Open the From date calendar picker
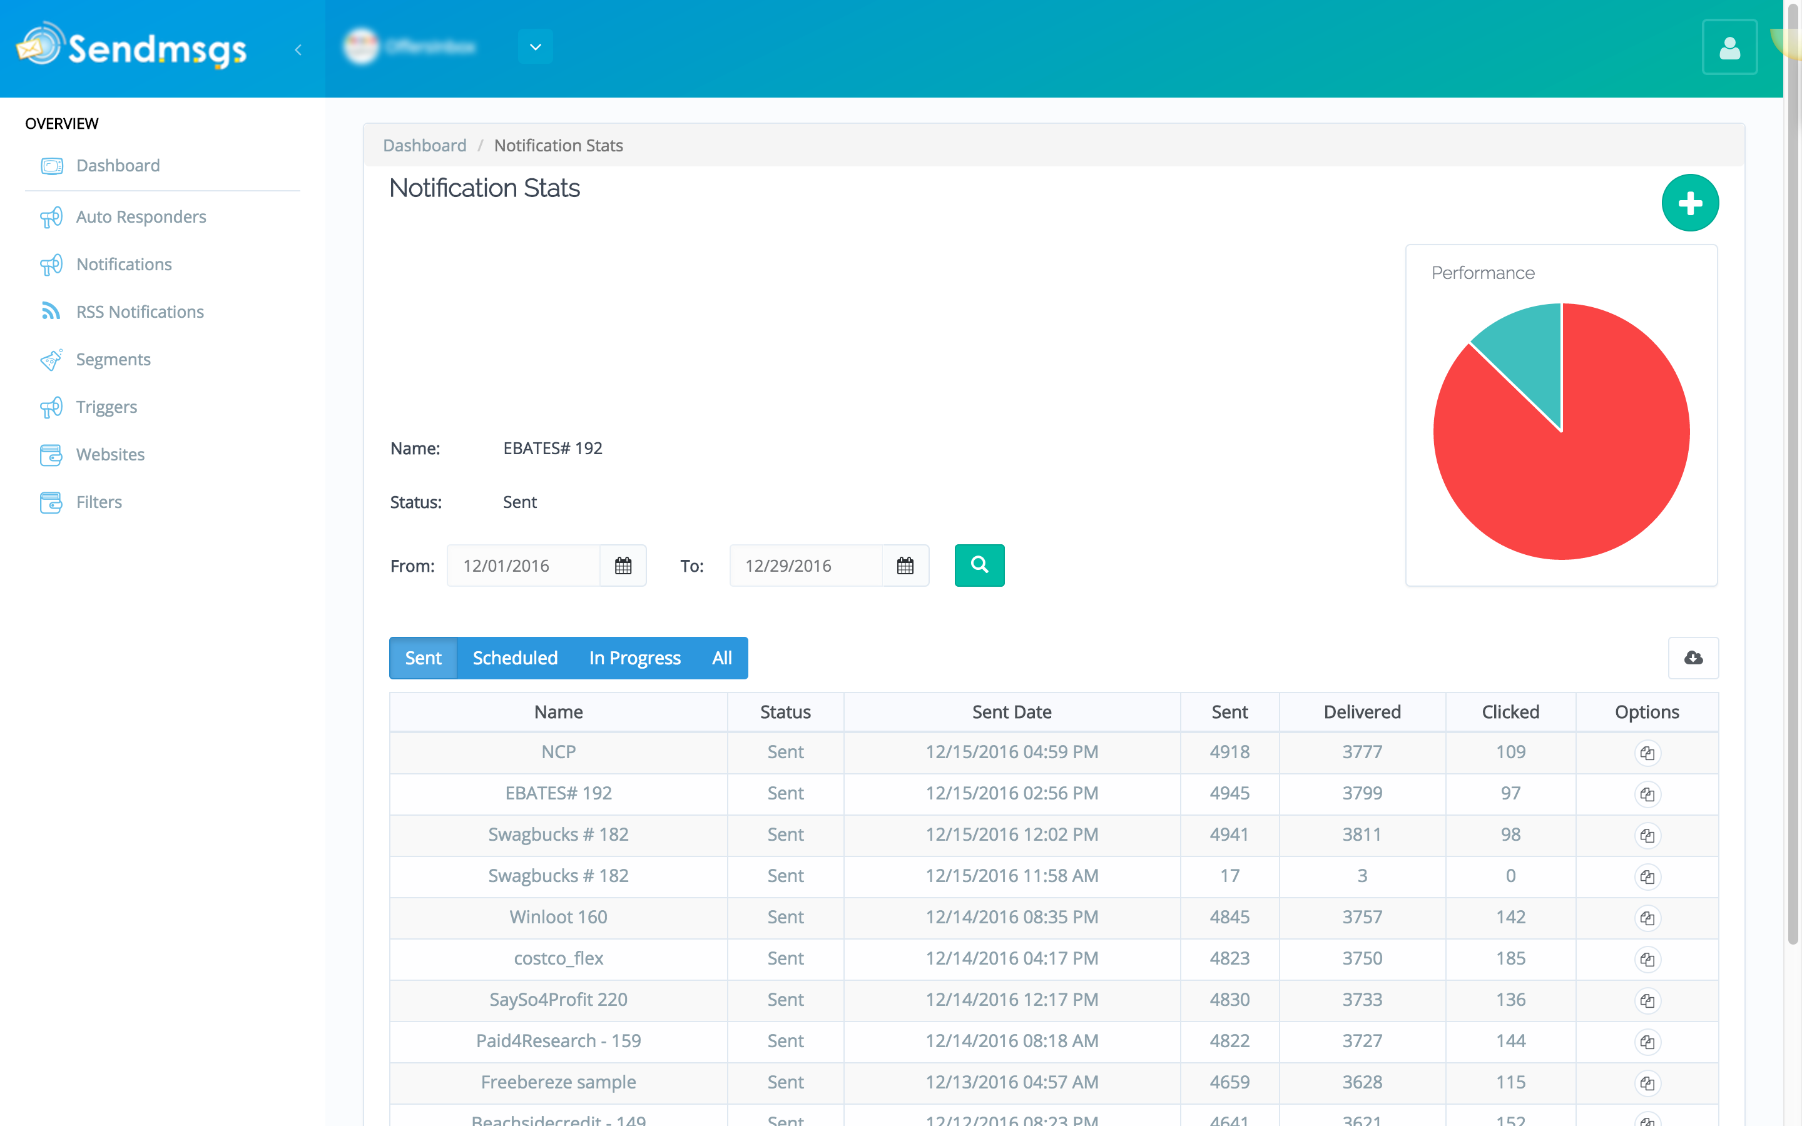 (x=623, y=566)
